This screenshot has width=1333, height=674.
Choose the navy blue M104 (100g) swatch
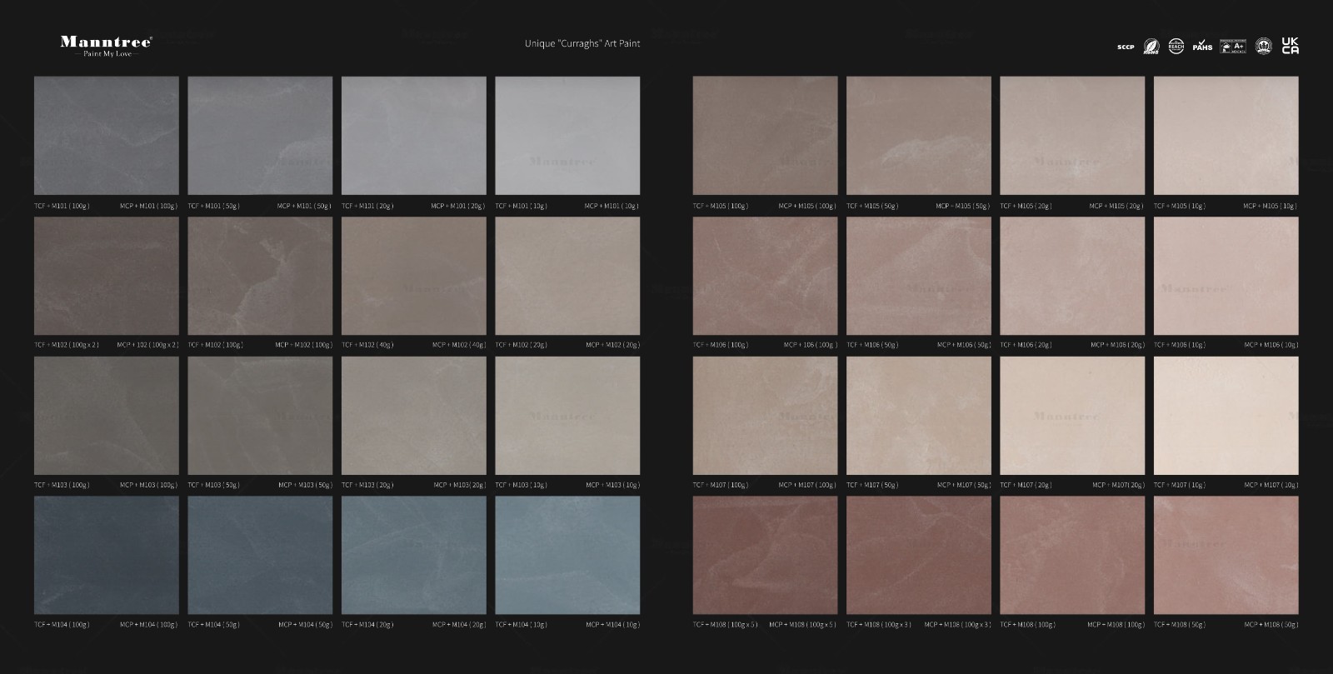pos(107,555)
